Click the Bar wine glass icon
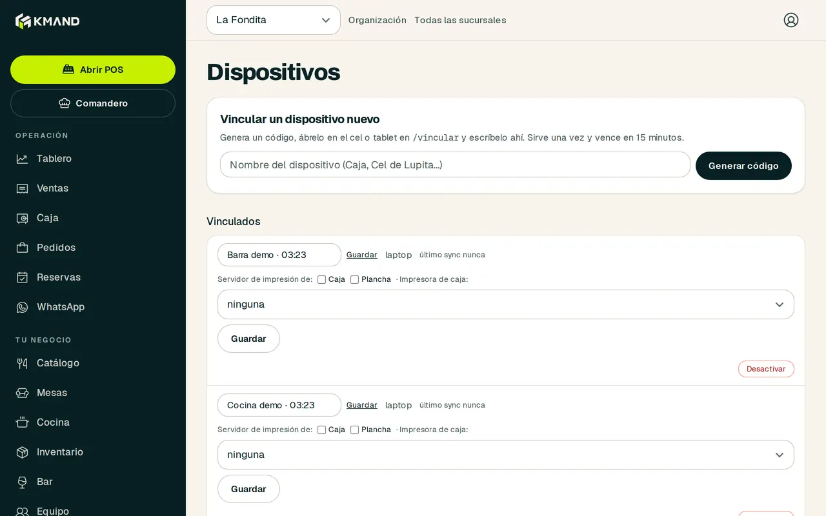The height and width of the screenshot is (516, 826). coord(22,482)
